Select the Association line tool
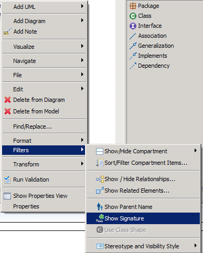 pyautogui.click(x=133, y=36)
